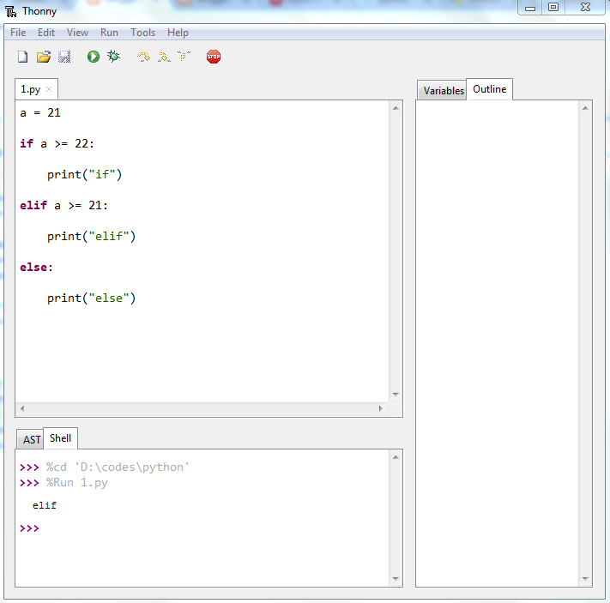The image size is (610, 603).
Task: Click the code line 'elif a >= 21:'
Action: click(63, 205)
